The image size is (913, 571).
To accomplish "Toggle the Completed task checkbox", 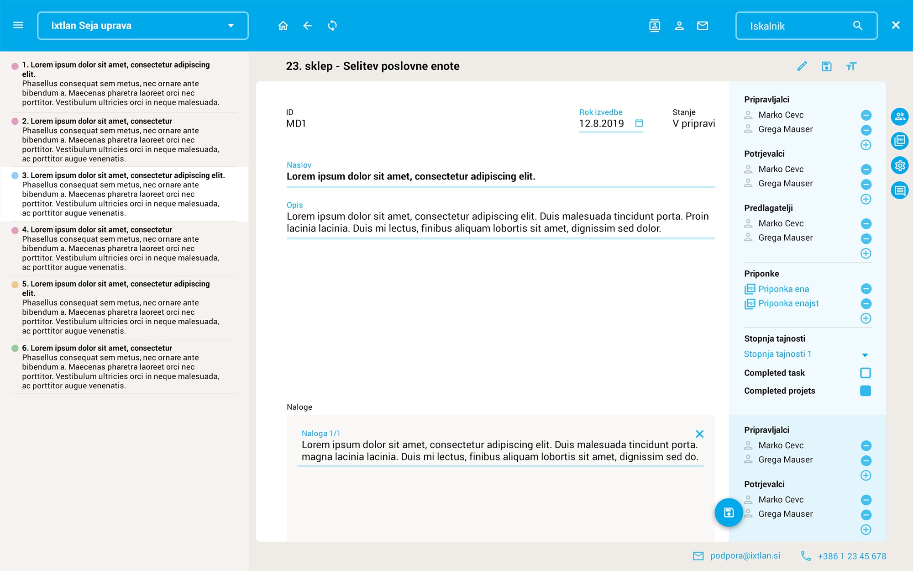I will (x=866, y=373).
